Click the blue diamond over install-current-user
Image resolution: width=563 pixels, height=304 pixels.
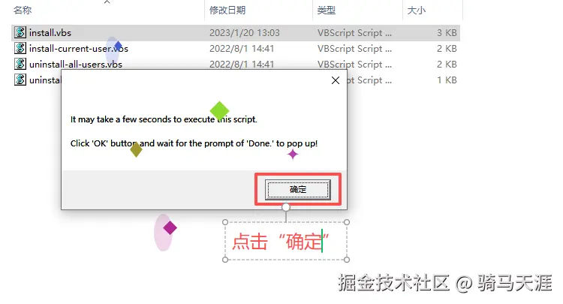[x=118, y=46]
